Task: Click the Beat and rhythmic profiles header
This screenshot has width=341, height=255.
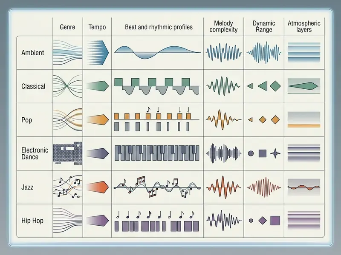Action: click(x=159, y=27)
